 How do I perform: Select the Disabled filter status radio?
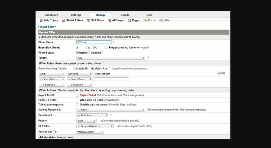click(x=89, y=53)
